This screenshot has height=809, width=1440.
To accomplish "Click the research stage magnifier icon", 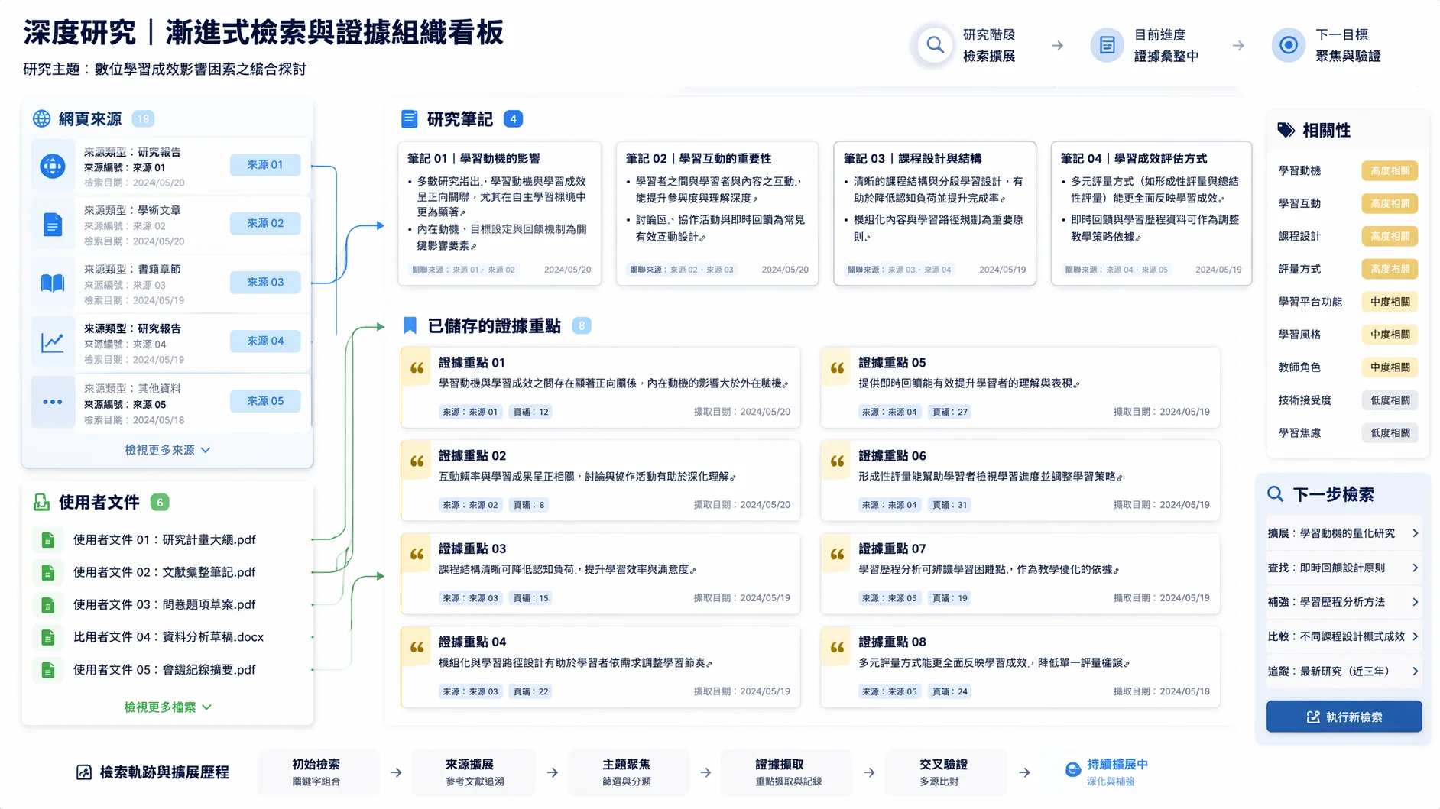I will point(934,45).
